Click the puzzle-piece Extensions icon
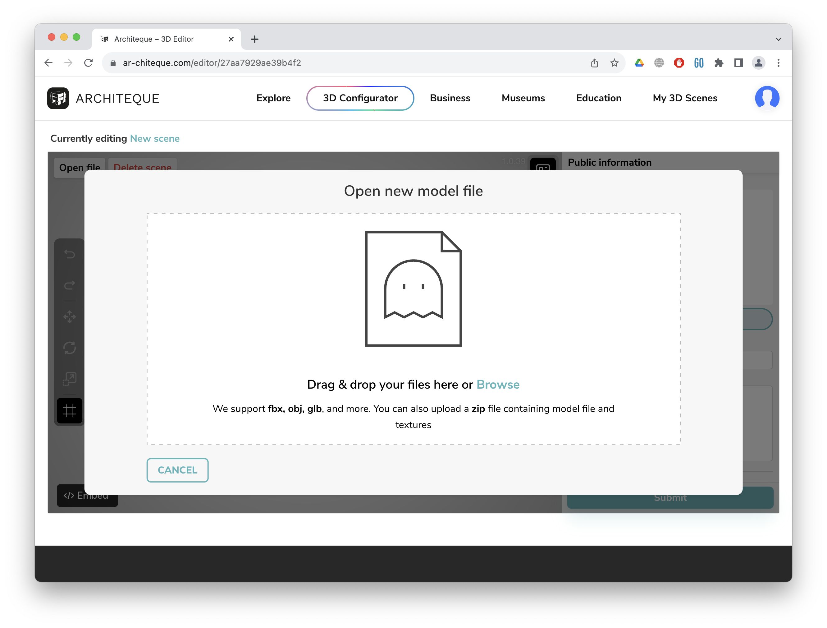Viewport: 827px width, 628px height. tap(719, 63)
